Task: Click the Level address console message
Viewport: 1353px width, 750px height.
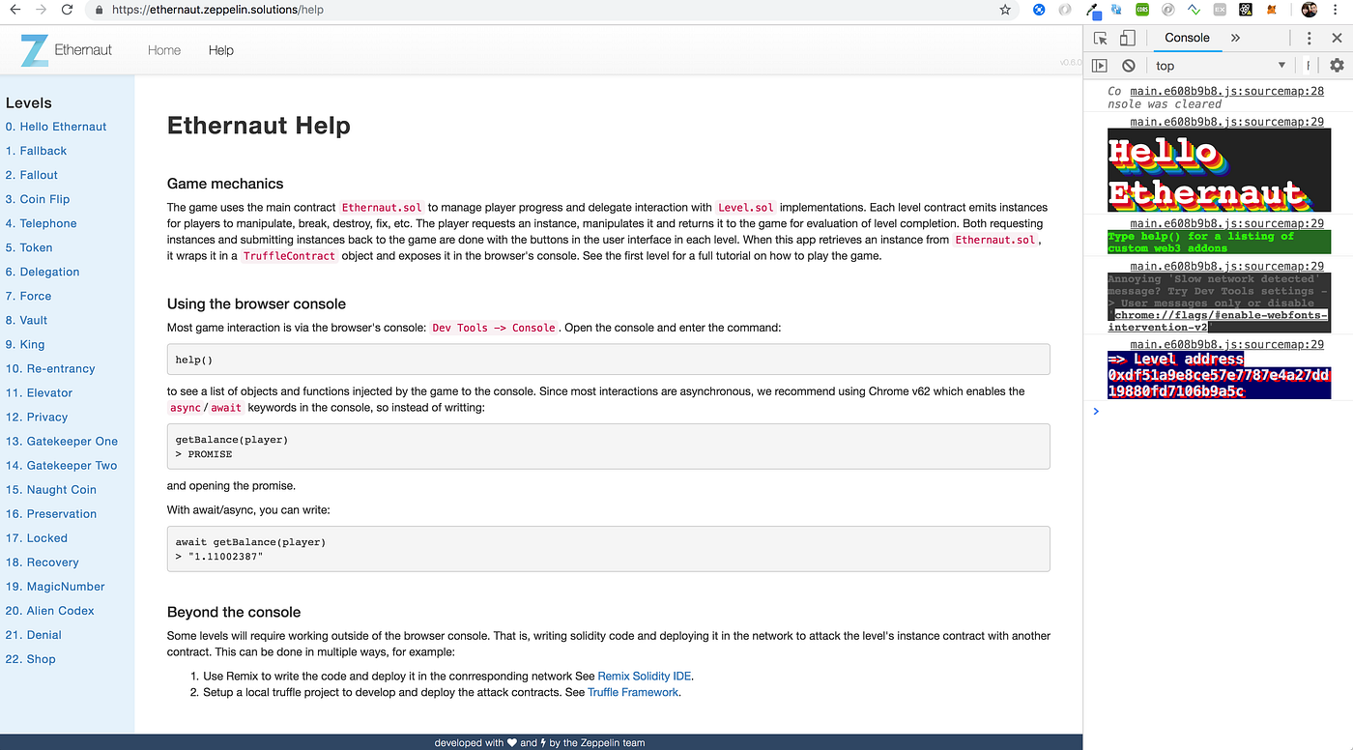Action: tap(1219, 375)
